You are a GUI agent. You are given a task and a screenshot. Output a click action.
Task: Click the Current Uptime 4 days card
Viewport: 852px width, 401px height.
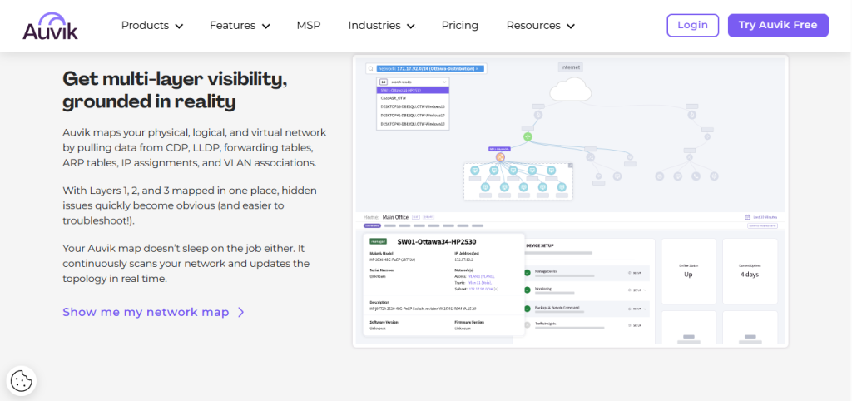(750, 271)
